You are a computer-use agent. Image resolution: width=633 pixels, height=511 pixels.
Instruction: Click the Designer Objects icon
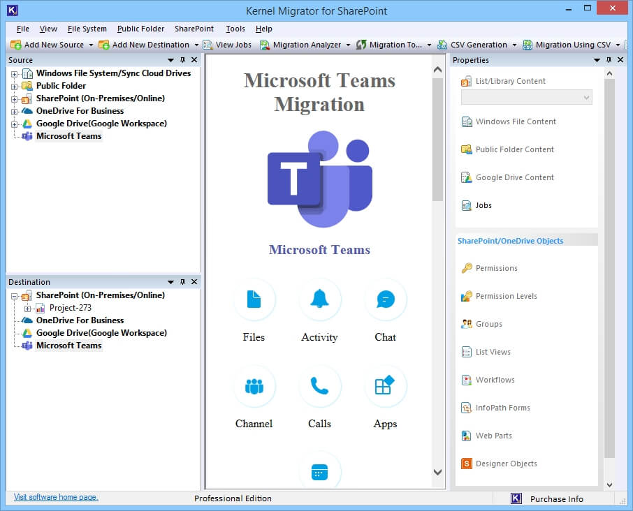466,464
